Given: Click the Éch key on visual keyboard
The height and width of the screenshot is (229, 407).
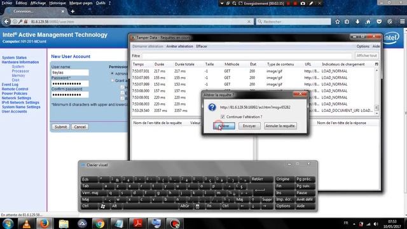Looking at the screenshot, I should 89,179.
